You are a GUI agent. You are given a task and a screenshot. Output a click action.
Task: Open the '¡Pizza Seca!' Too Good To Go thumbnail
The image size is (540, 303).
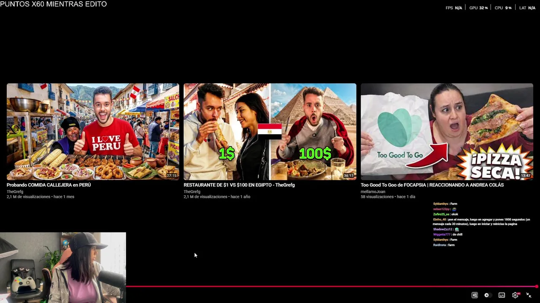(447, 132)
